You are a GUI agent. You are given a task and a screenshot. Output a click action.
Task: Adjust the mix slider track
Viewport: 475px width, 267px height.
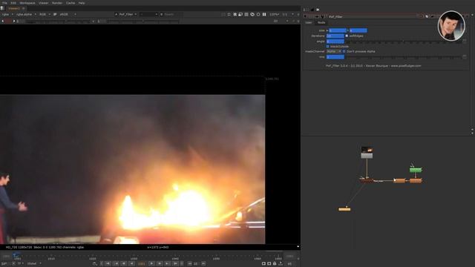(x=404, y=57)
